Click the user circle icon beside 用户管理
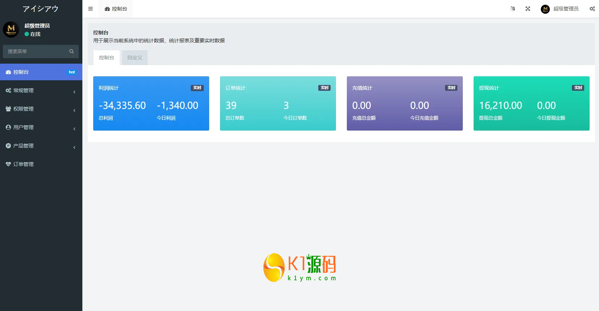 [x=8, y=127]
